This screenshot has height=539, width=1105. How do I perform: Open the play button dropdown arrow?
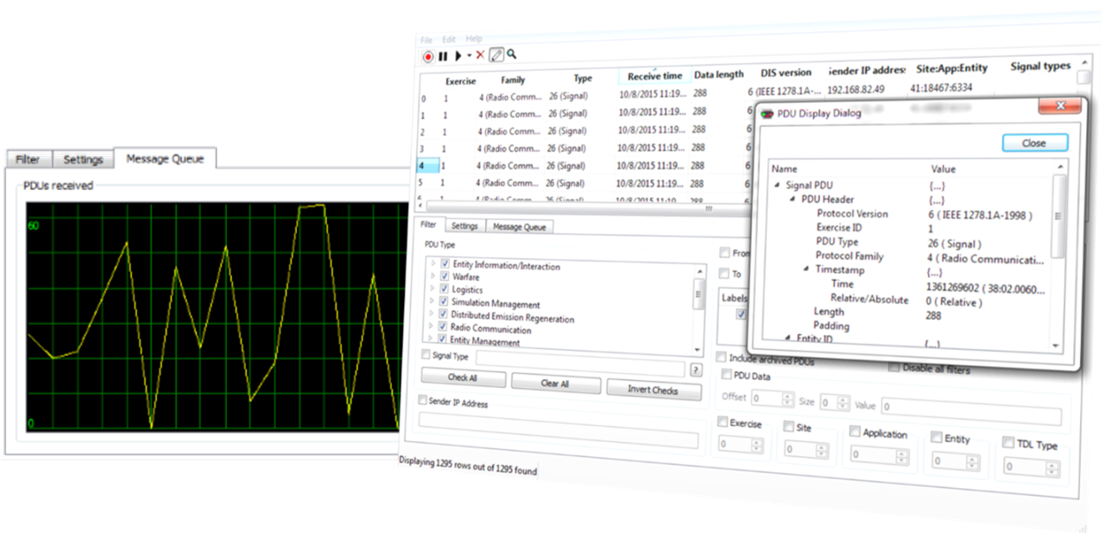click(469, 56)
